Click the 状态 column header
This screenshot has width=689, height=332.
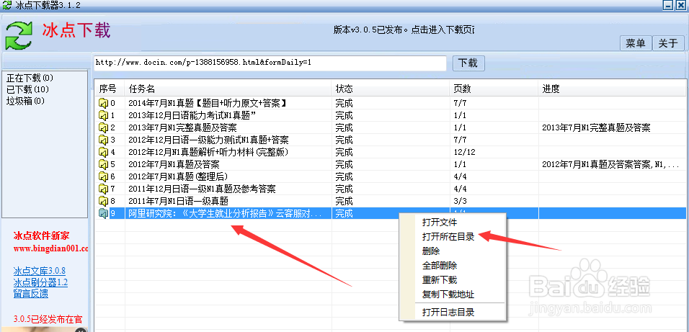click(391, 89)
